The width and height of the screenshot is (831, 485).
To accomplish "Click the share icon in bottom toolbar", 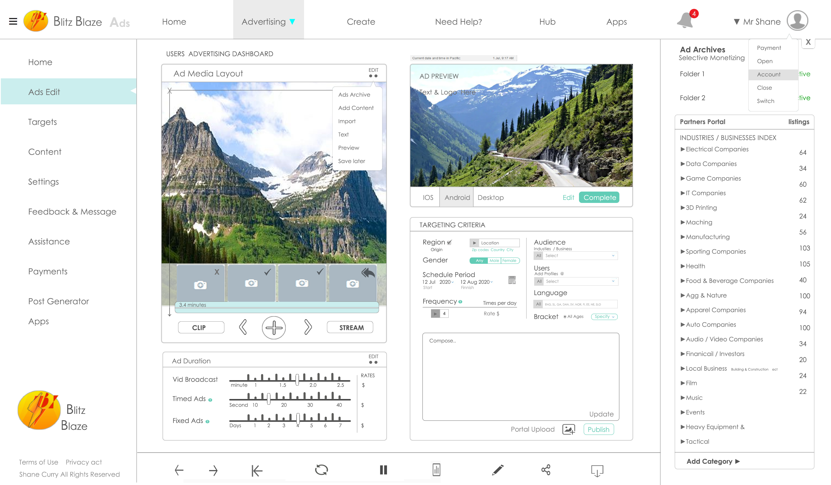I will pos(546,470).
